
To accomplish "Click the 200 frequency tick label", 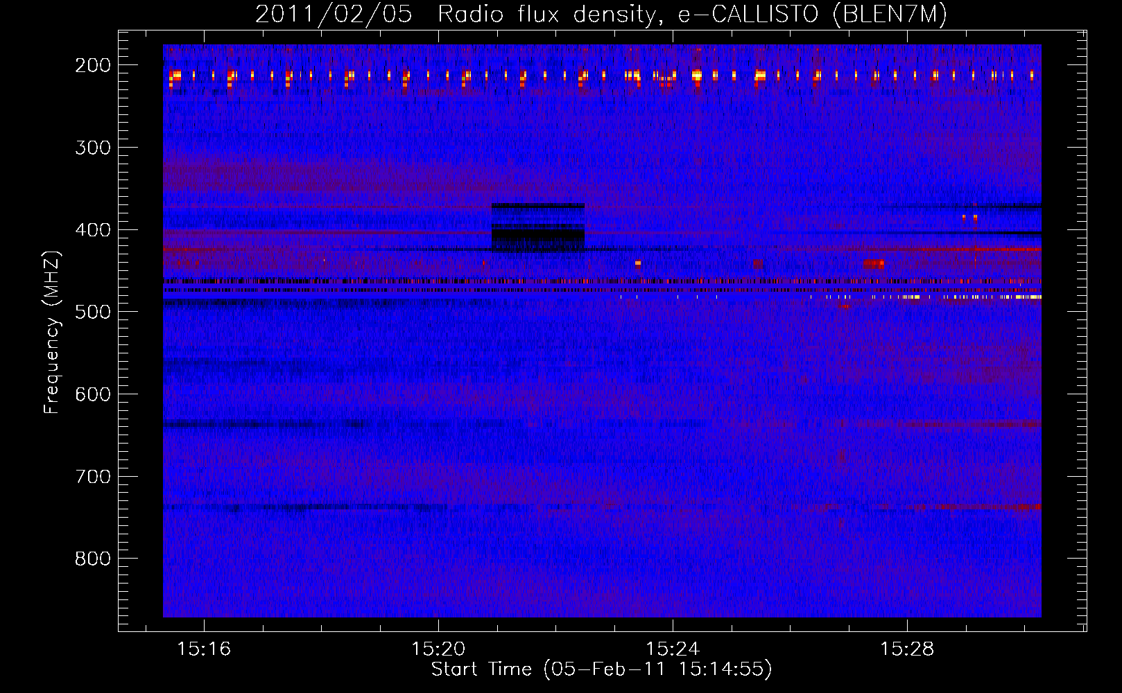I will click(x=93, y=65).
